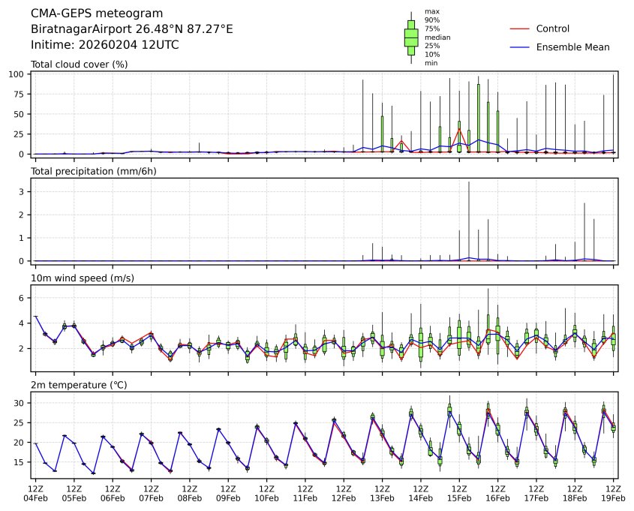Click the blue Ensemble Mean line sample
634x511 pixels.
click(520, 47)
